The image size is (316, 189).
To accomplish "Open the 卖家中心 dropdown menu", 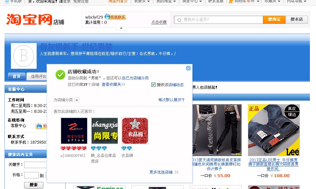I will 192,1.
